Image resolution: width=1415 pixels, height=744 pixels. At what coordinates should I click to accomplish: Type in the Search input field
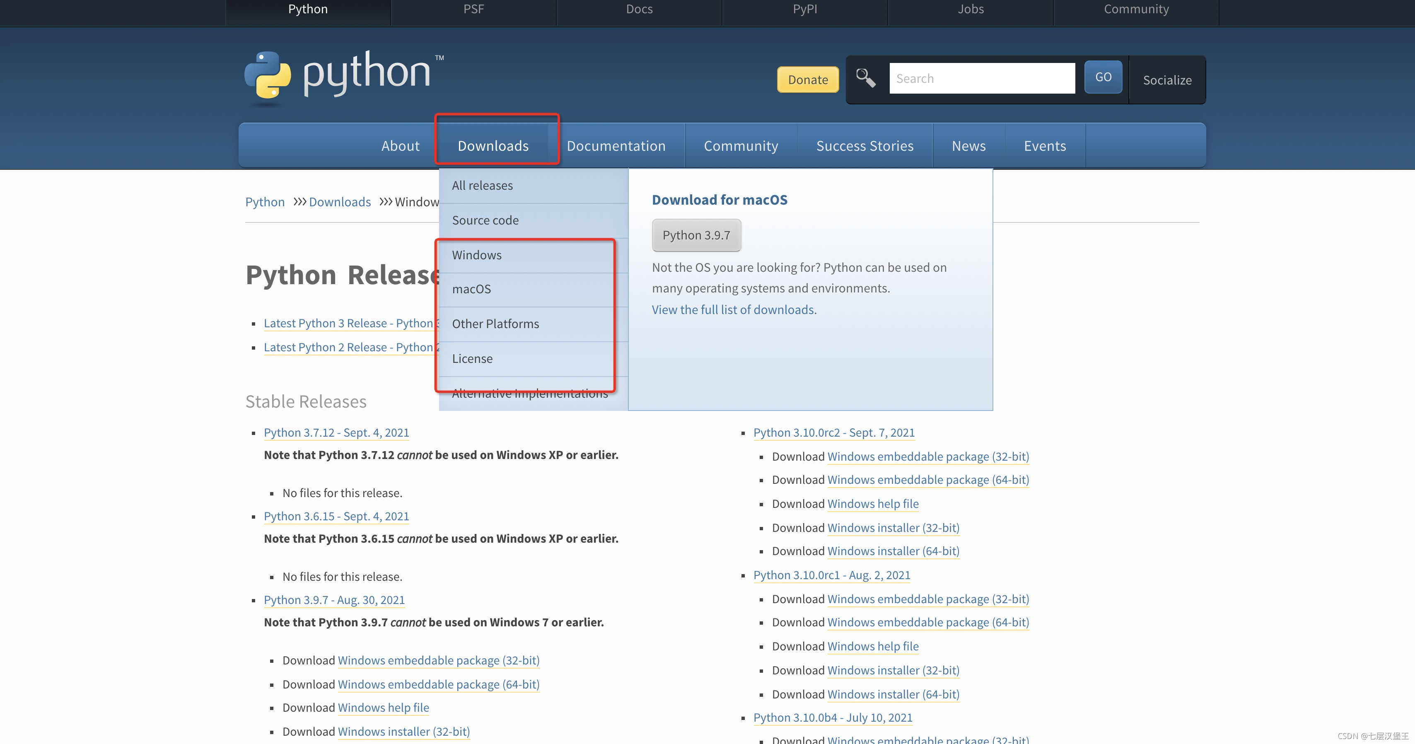(x=982, y=79)
